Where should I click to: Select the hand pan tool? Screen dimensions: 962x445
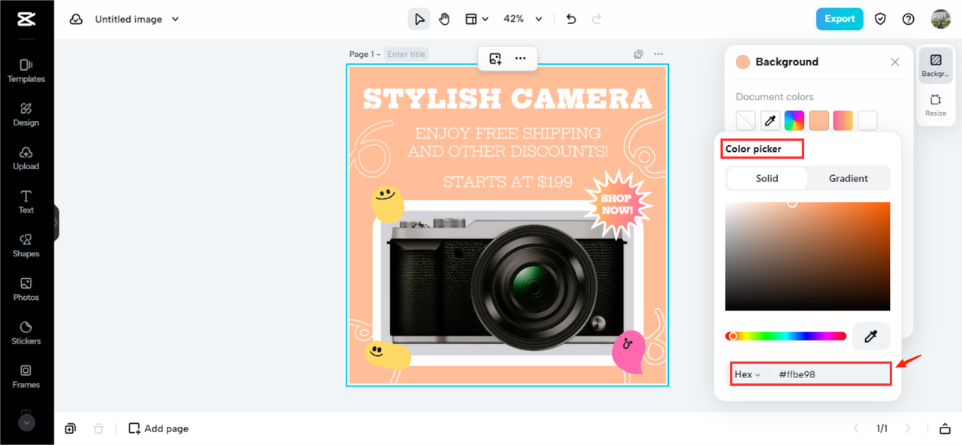pos(444,19)
